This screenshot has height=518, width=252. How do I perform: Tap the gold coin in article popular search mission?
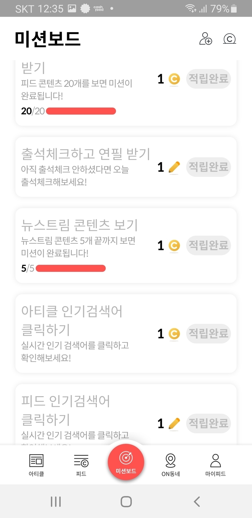(x=174, y=334)
